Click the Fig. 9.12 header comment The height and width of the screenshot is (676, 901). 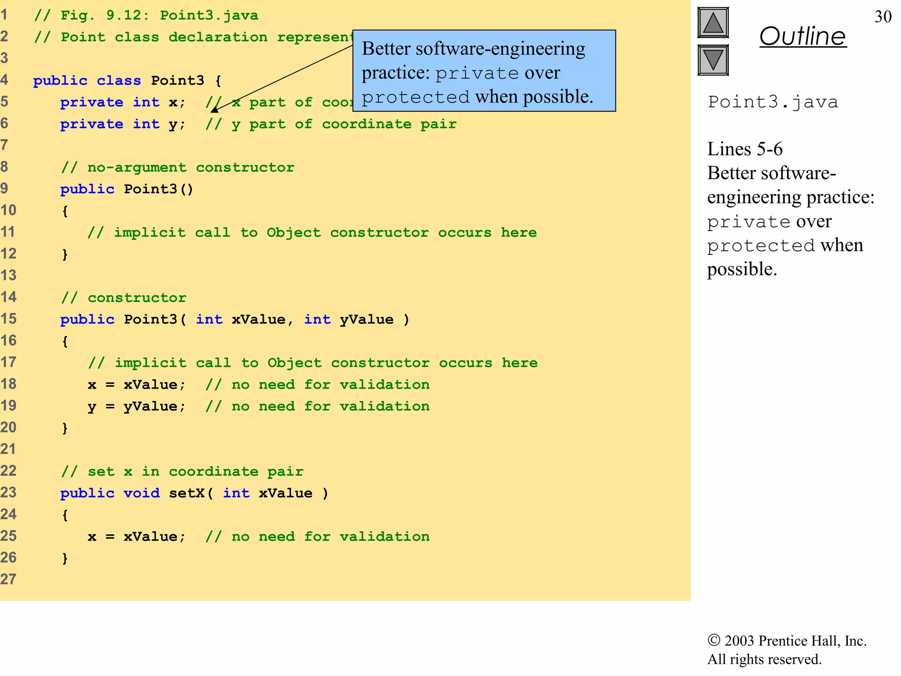pyautogui.click(x=146, y=15)
